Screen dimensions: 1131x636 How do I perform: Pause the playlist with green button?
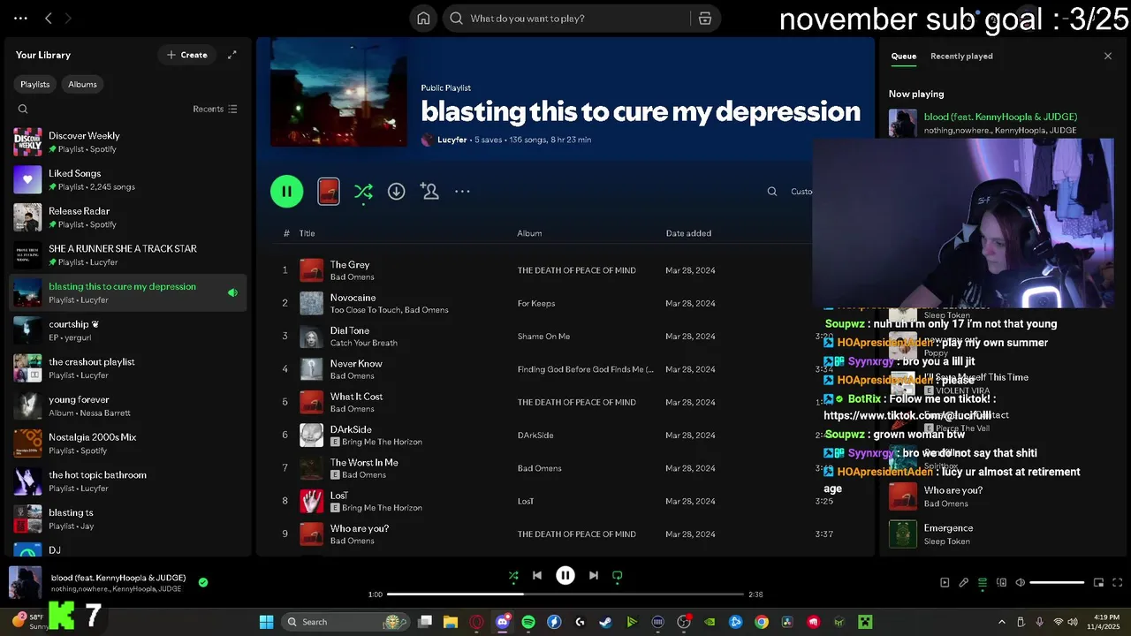286,191
